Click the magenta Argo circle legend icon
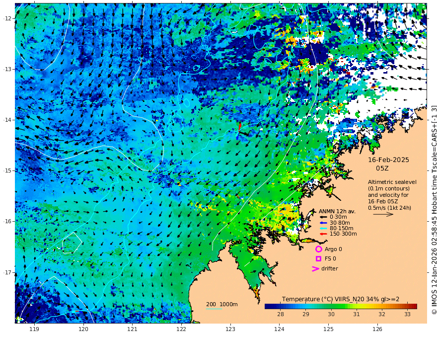 318,249
